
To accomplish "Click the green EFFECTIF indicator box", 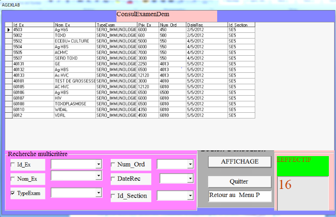I will tap(303, 166).
